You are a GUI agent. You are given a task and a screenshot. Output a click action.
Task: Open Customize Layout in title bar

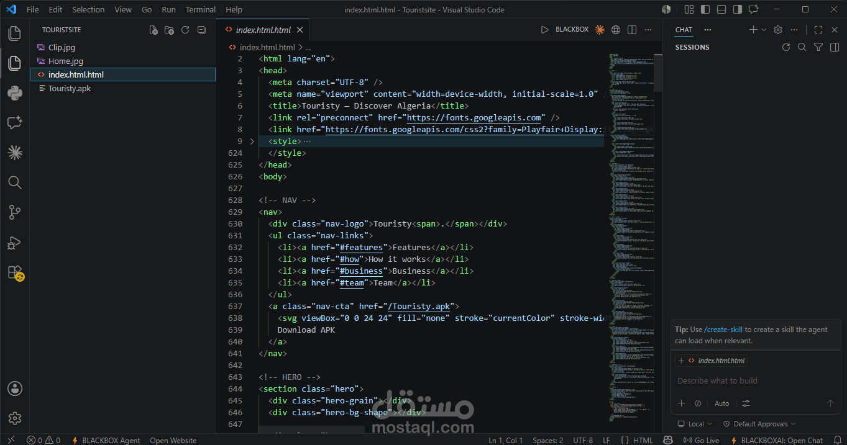click(x=689, y=9)
